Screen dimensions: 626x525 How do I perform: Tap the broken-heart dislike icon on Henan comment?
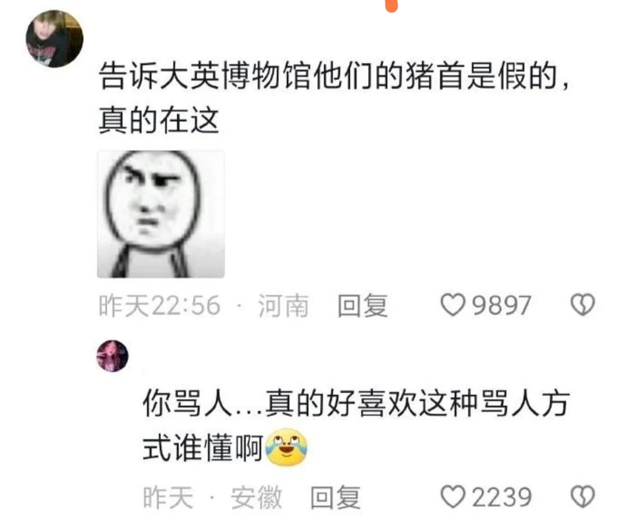(x=583, y=305)
